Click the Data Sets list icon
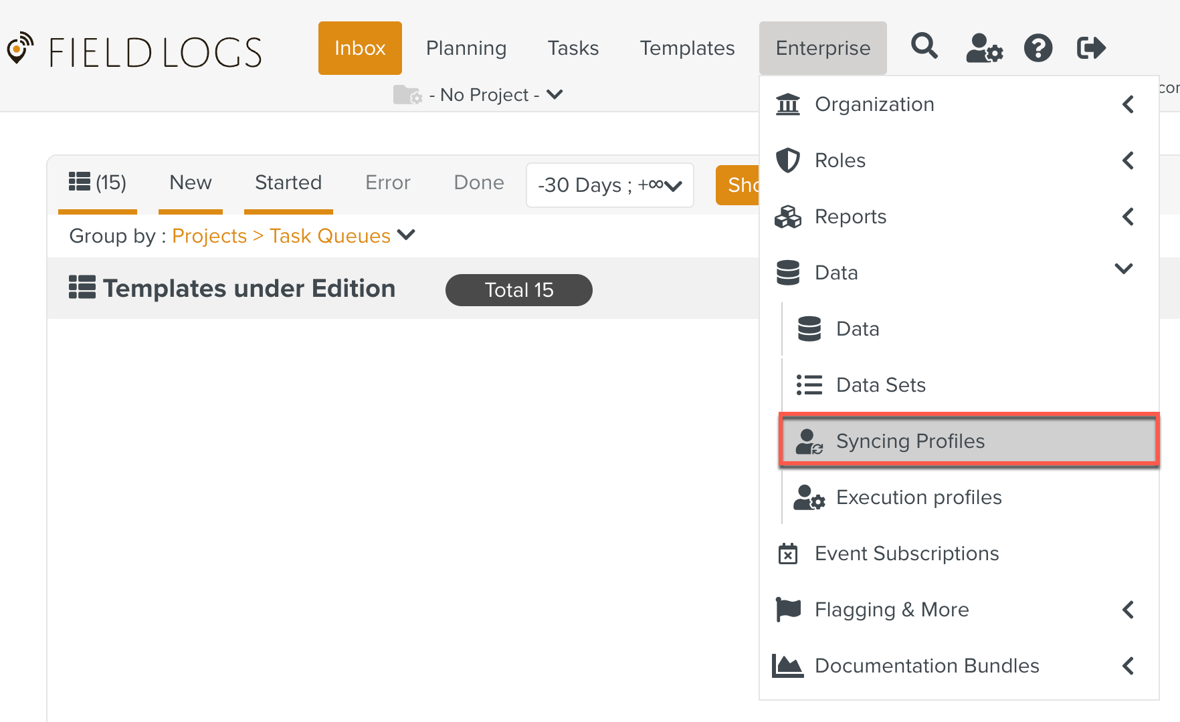The height and width of the screenshot is (722, 1180). point(809,384)
